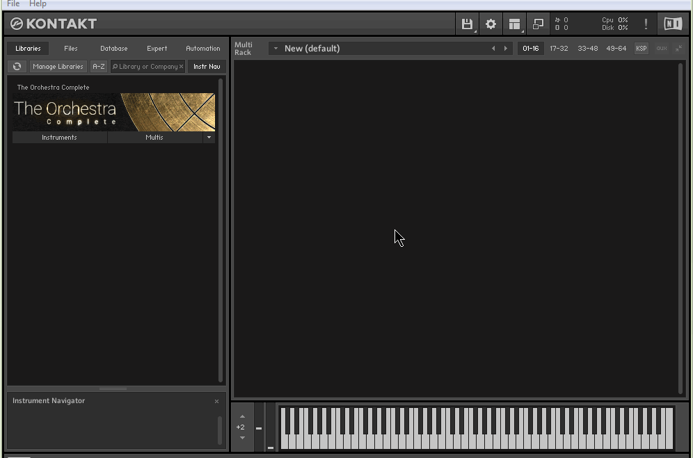Viewport: 693px width, 458px height.
Task: Click the +2 octave value
Action: [x=241, y=427]
